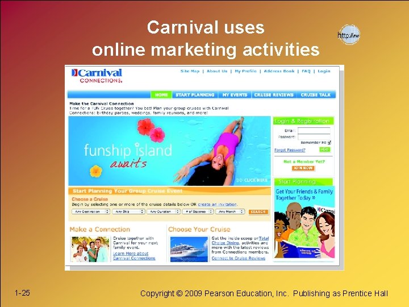Open the # of Staterooms dropdown
This screenshot has width=409, height=307.
coord(198,211)
